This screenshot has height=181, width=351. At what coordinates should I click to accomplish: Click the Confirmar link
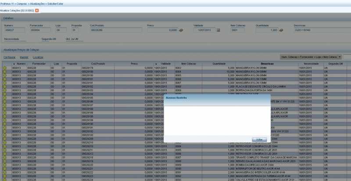click(x=9, y=57)
